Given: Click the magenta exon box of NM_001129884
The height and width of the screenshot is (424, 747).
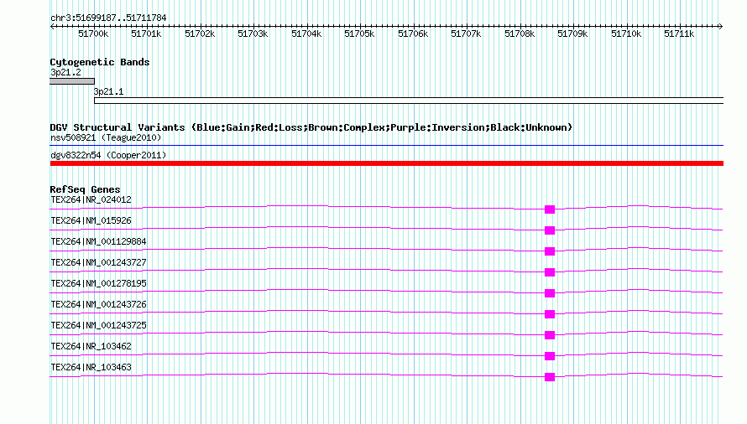Looking at the screenshot, I should pos(550,251).
